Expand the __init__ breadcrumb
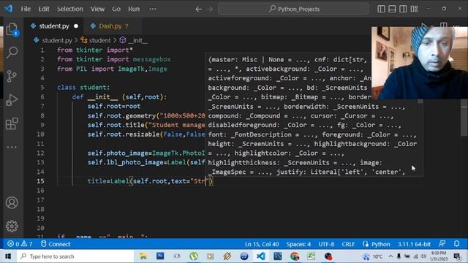 point(137,40)
